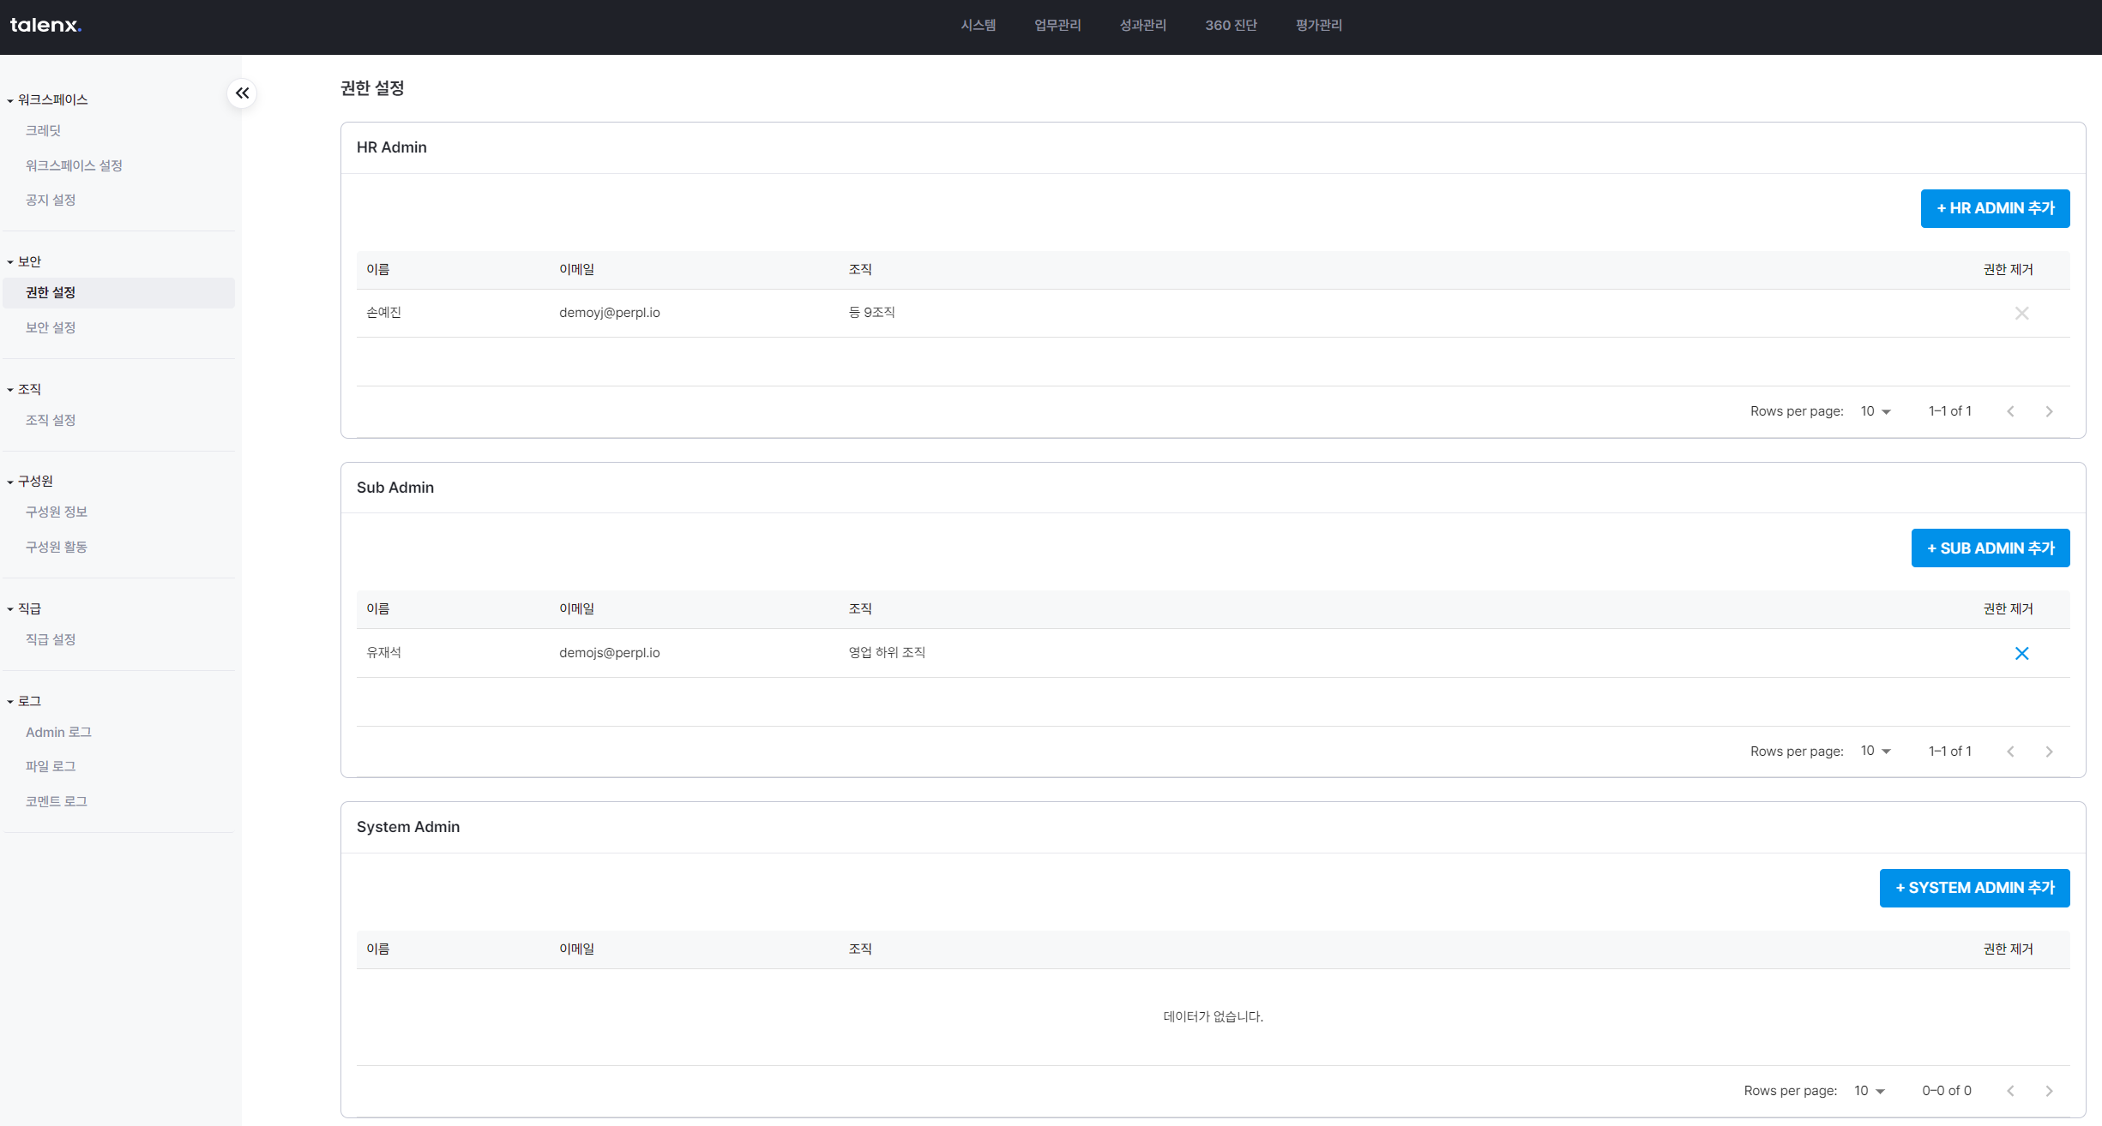Open Sub Admin rows per page dropdown
Viewport: 2102px width, 1126px height.
tap(1876, 752)
